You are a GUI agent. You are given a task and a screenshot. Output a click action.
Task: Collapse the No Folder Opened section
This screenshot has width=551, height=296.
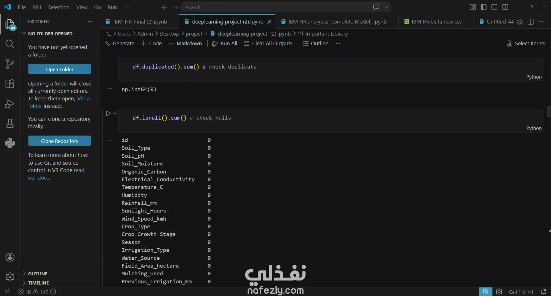point(60,34)
